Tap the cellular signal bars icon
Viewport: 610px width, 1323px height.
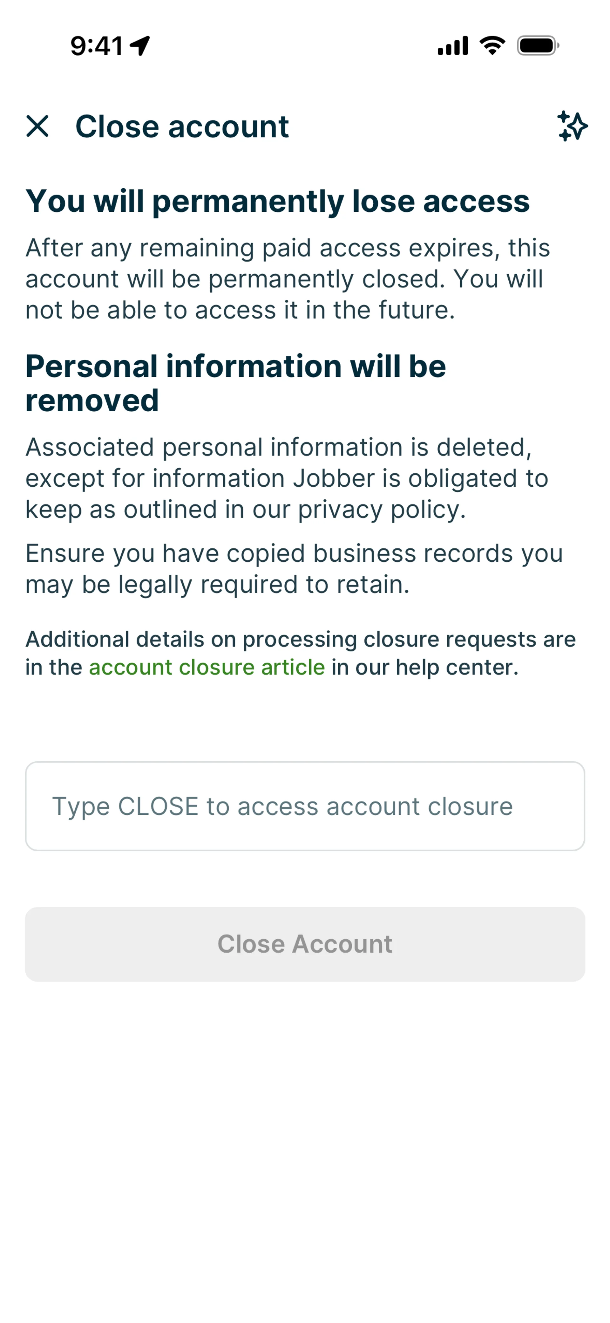pyautogui.click(x=452, y=46)
